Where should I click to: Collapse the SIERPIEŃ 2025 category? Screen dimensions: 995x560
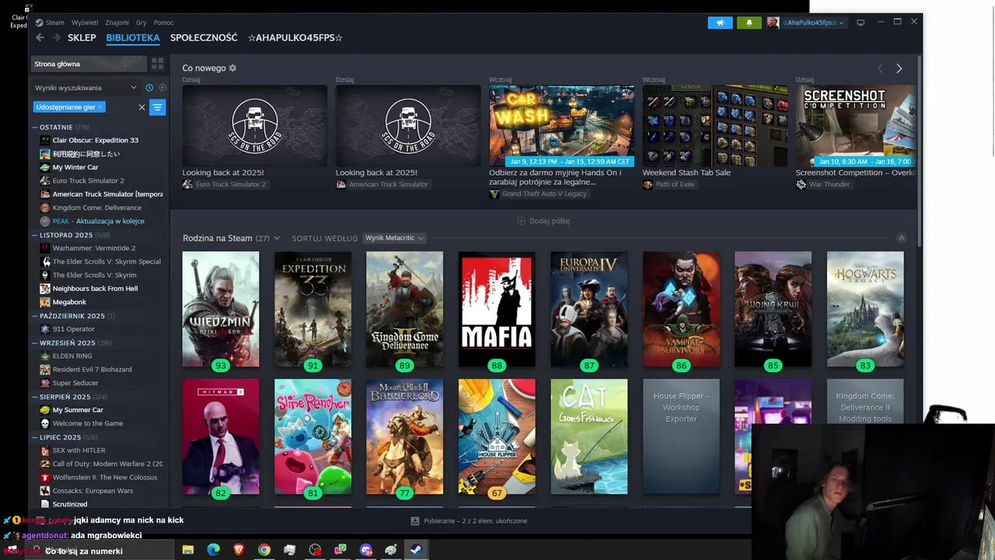(x=35, y=397)
